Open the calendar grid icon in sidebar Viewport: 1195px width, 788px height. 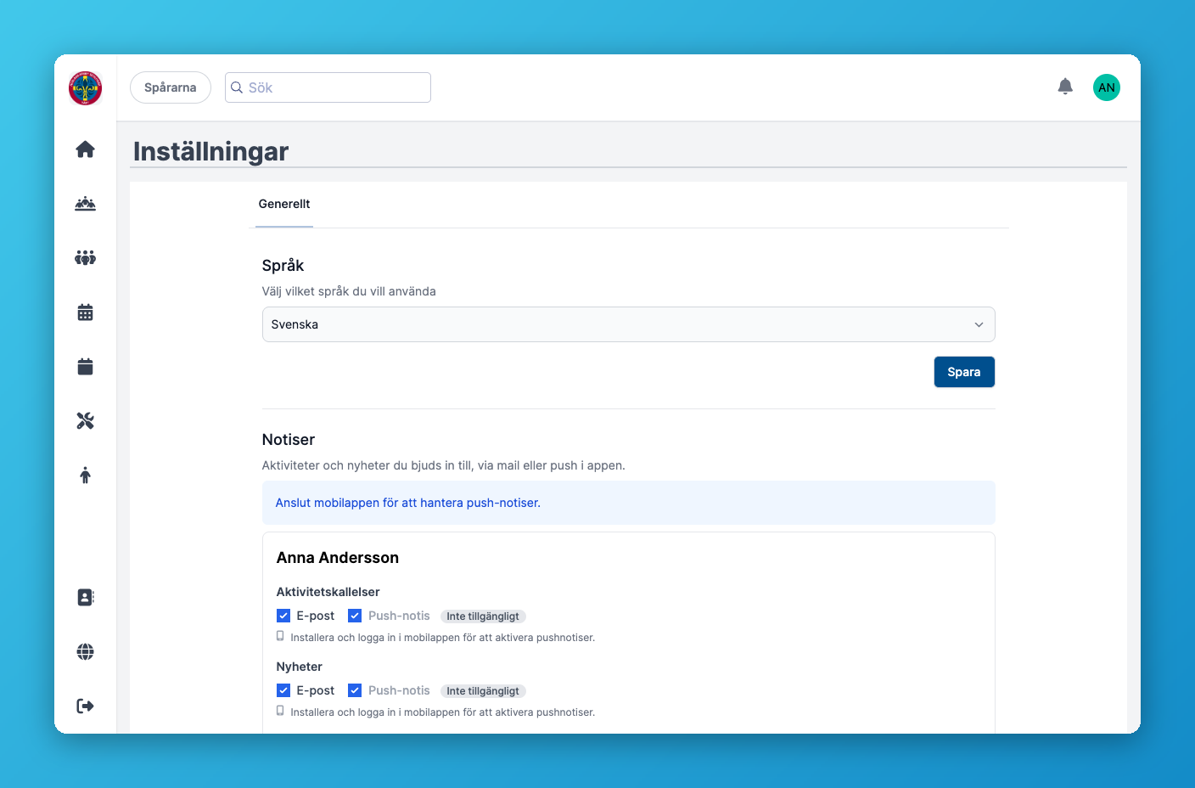[x=85, y=312]
